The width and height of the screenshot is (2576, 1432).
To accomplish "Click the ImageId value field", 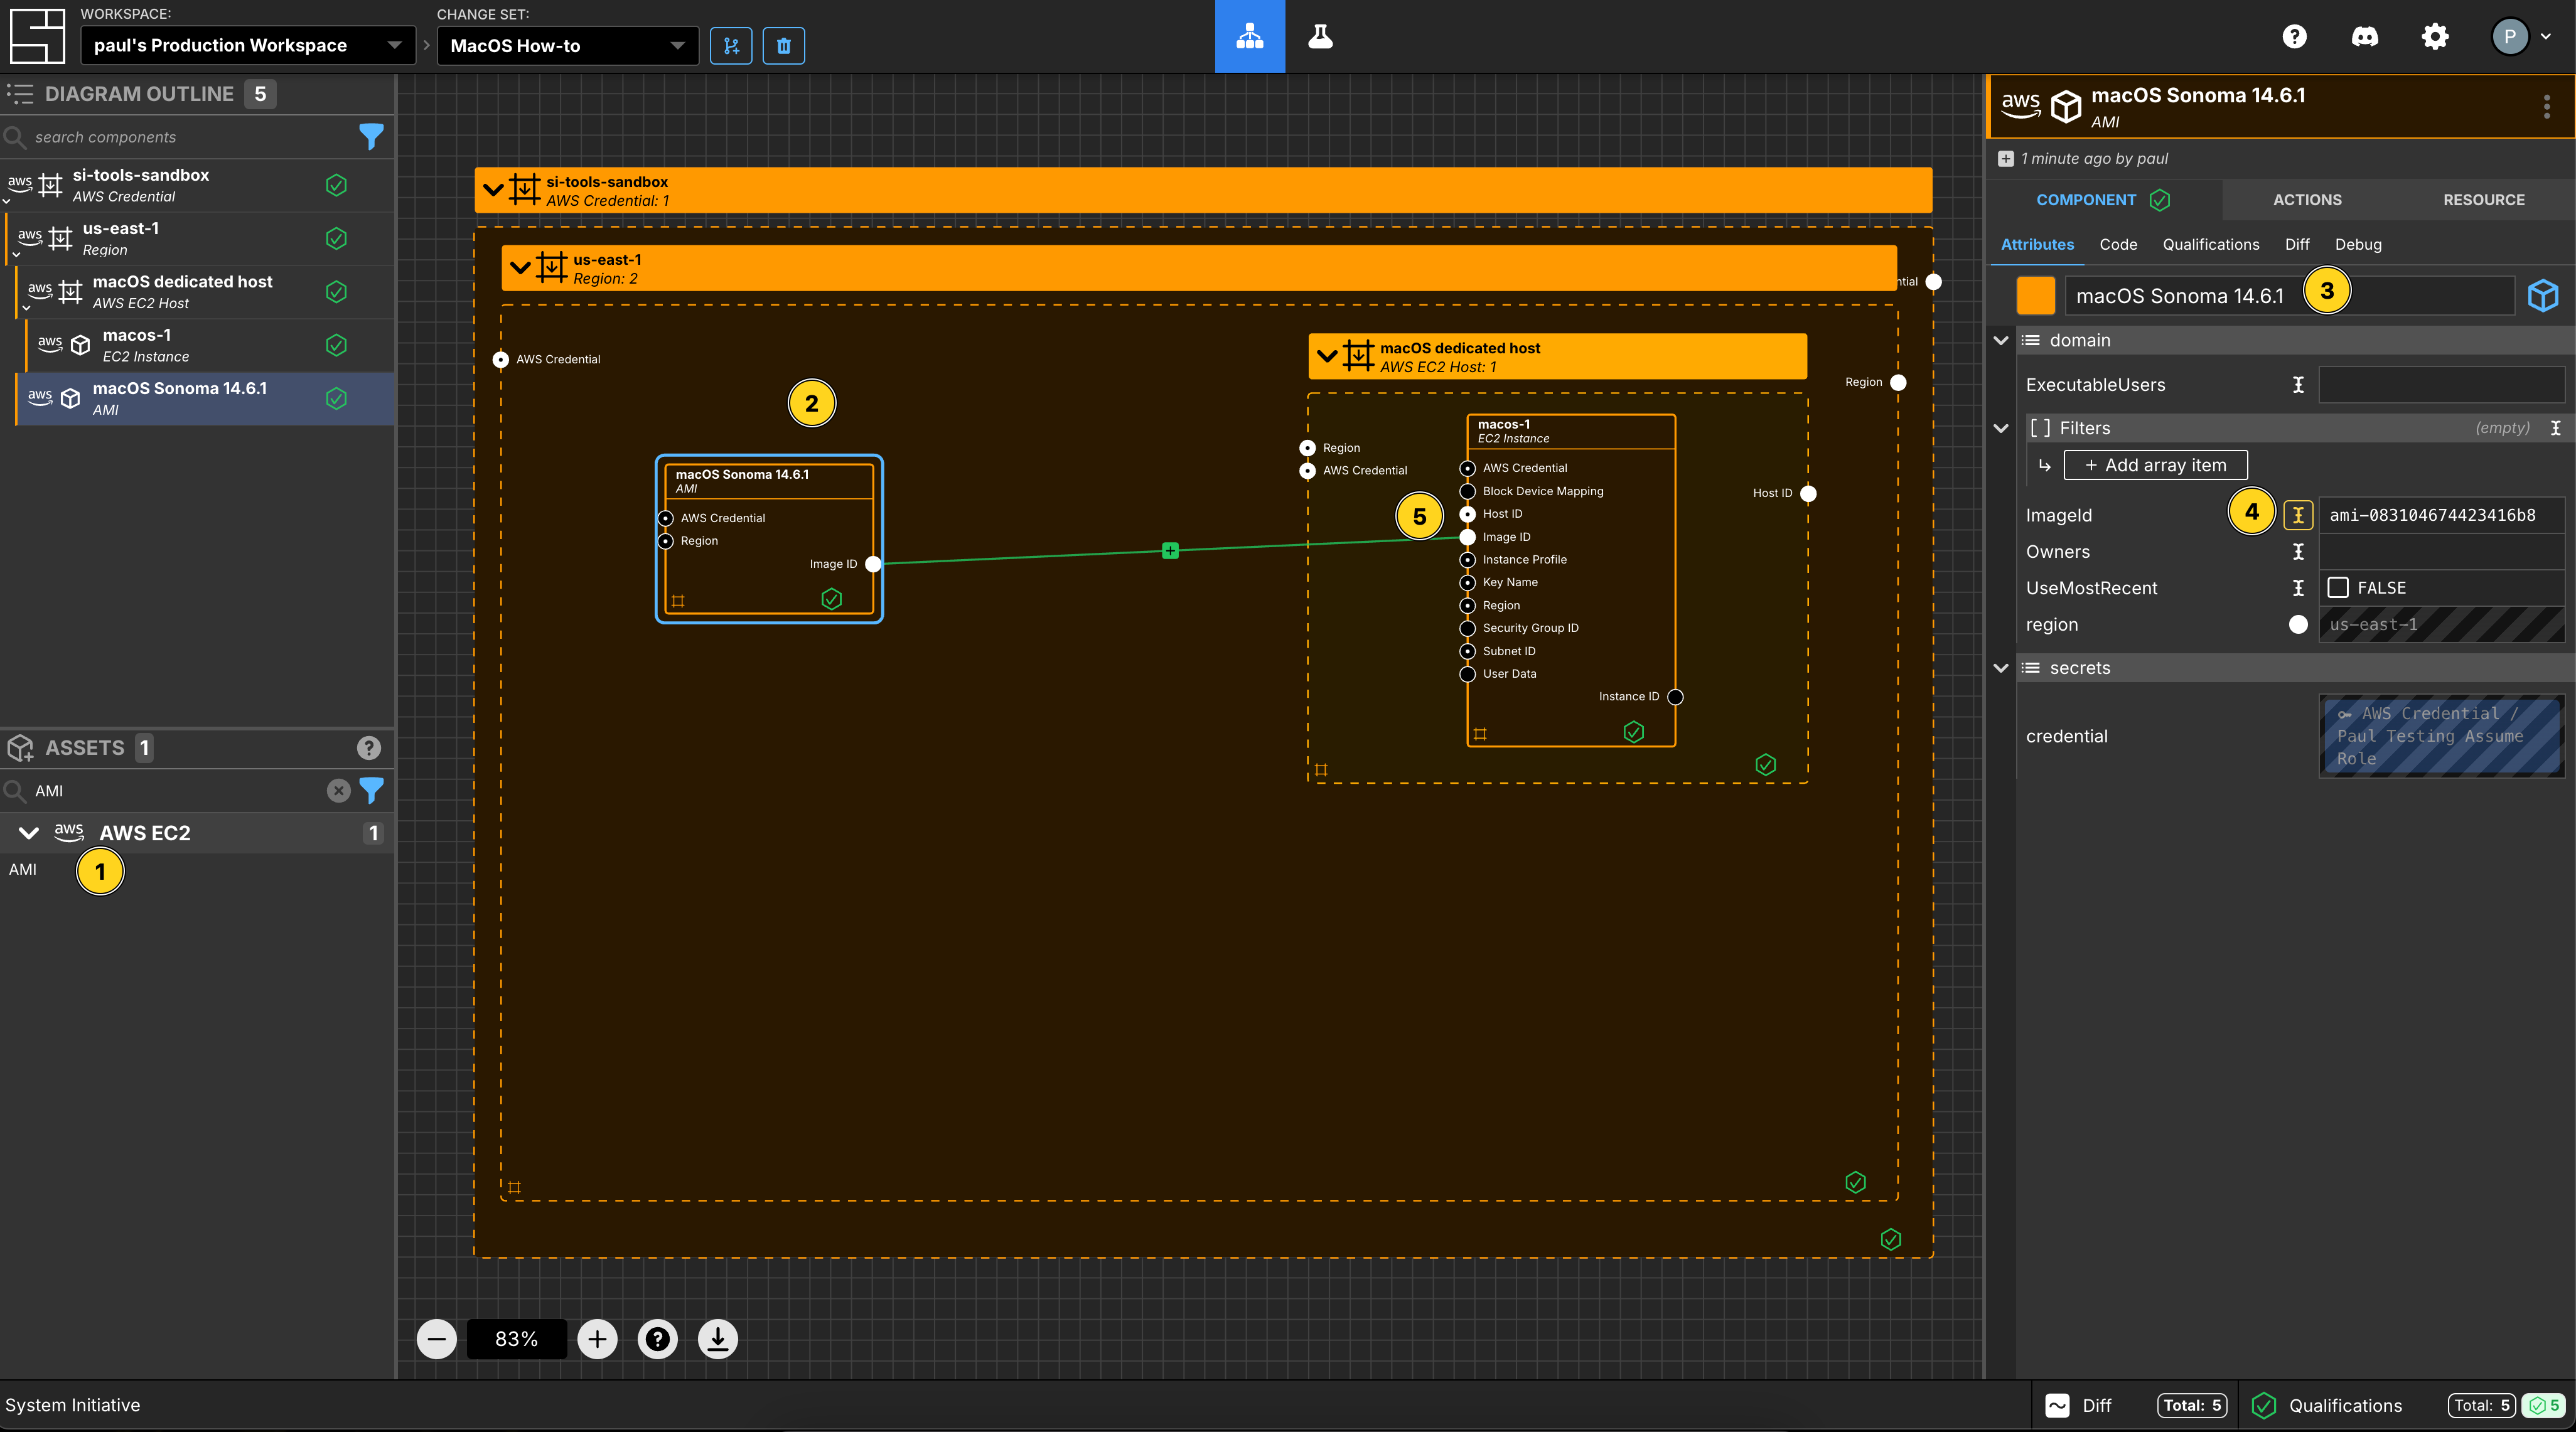I will 2442,515.
